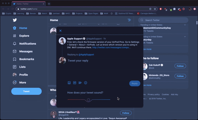Open the Jamheat bookmarks folder
This screenshot has height=120, width=198.
[54, 14]
